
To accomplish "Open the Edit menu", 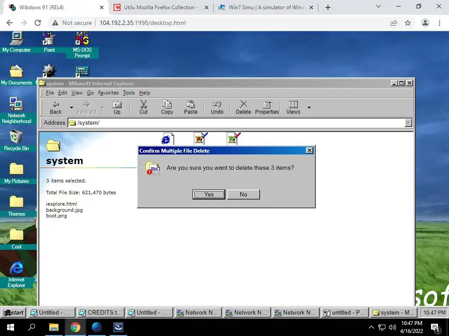I will pyautogui.click(x=63, y=93).
